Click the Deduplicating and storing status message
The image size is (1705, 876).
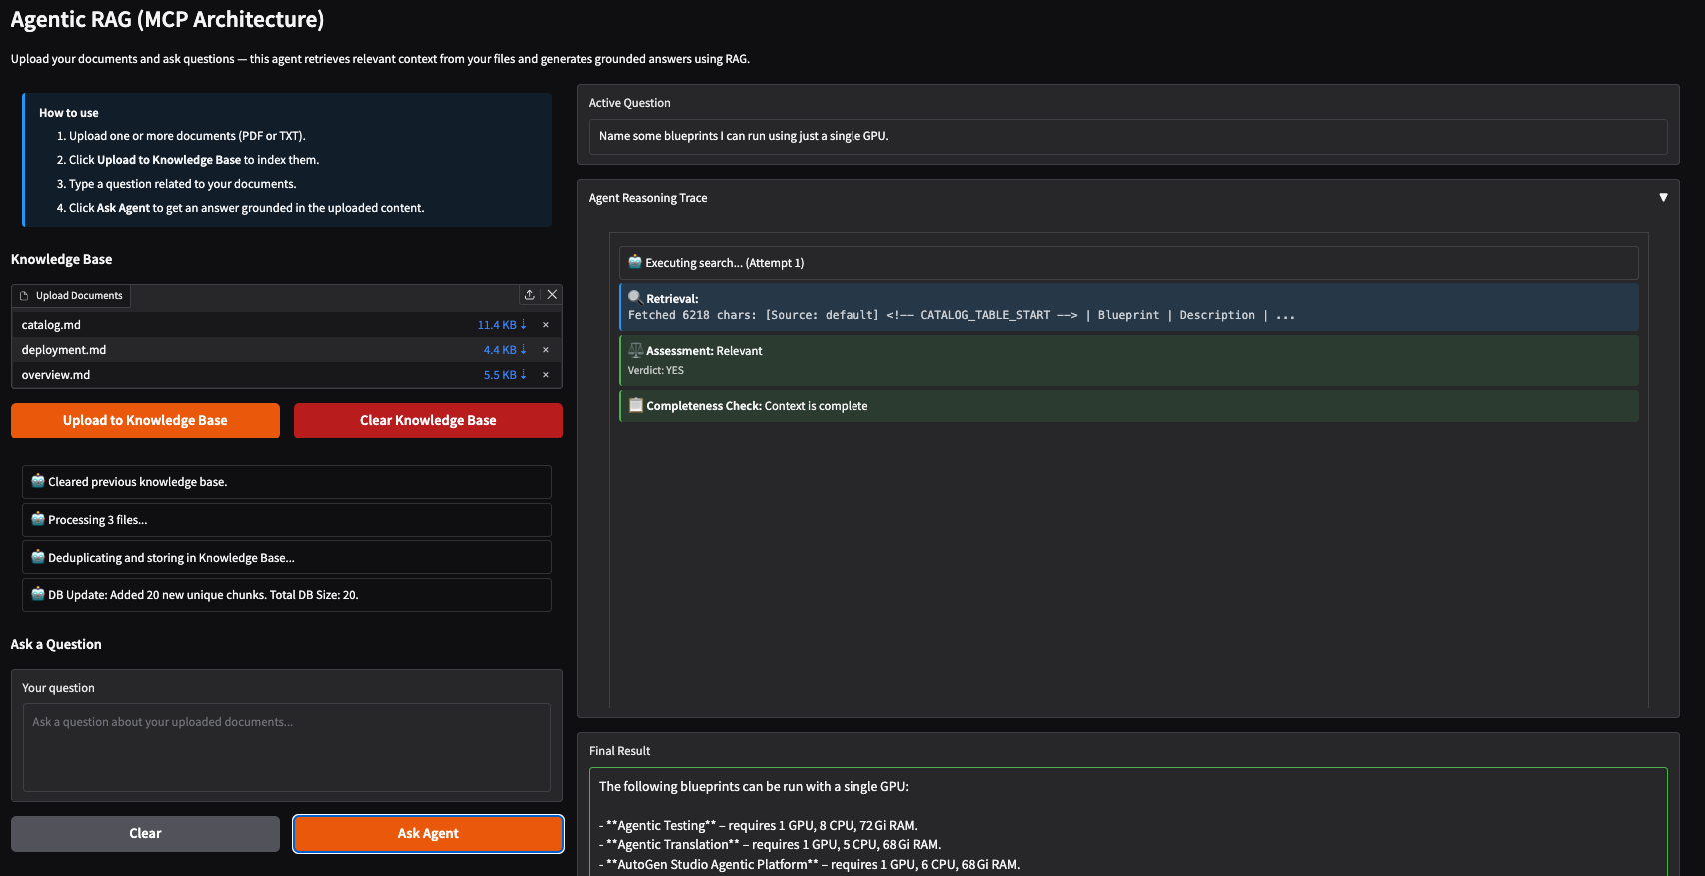click(x=287, y=558)
